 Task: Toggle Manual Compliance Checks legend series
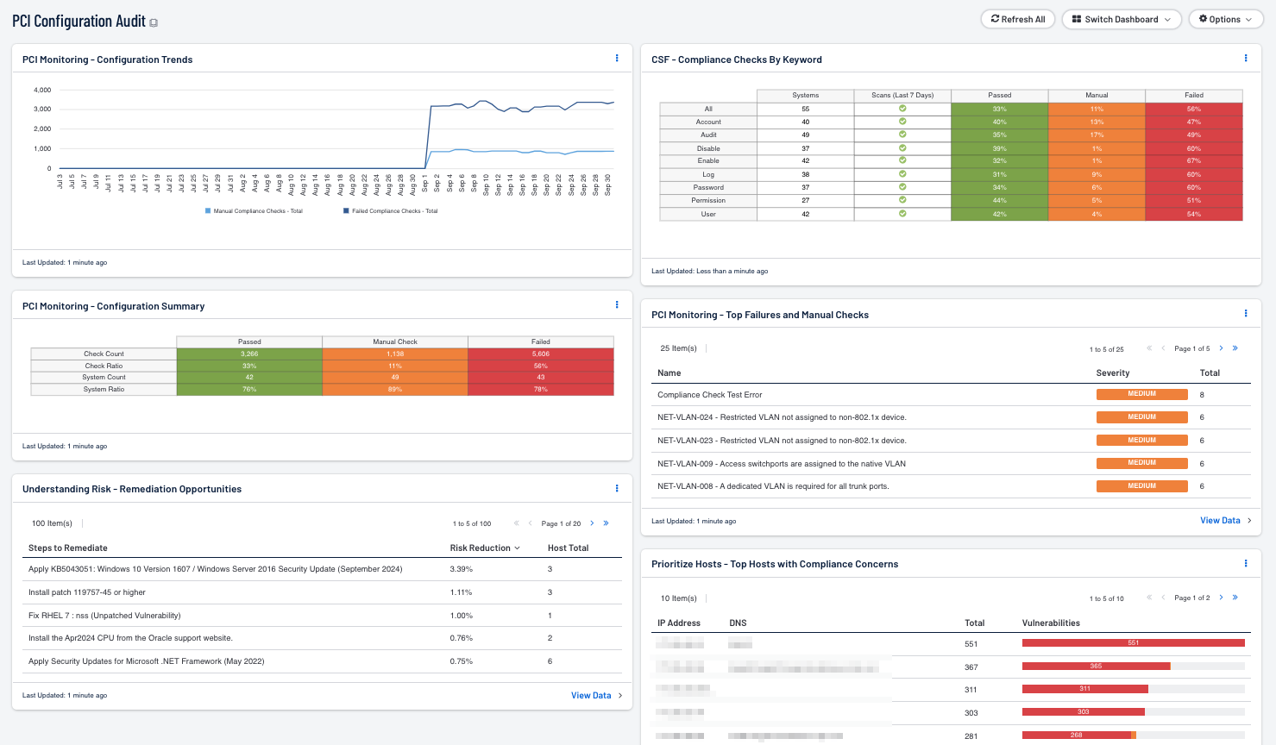(254, 211)
